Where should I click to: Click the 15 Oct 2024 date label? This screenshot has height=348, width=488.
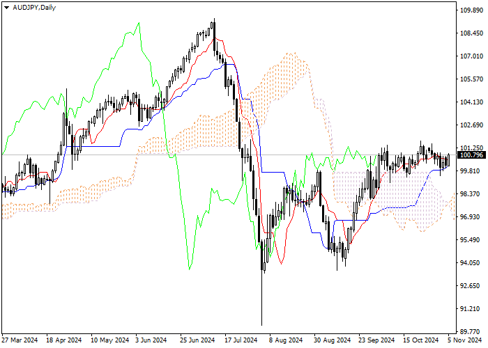[421, 340]
